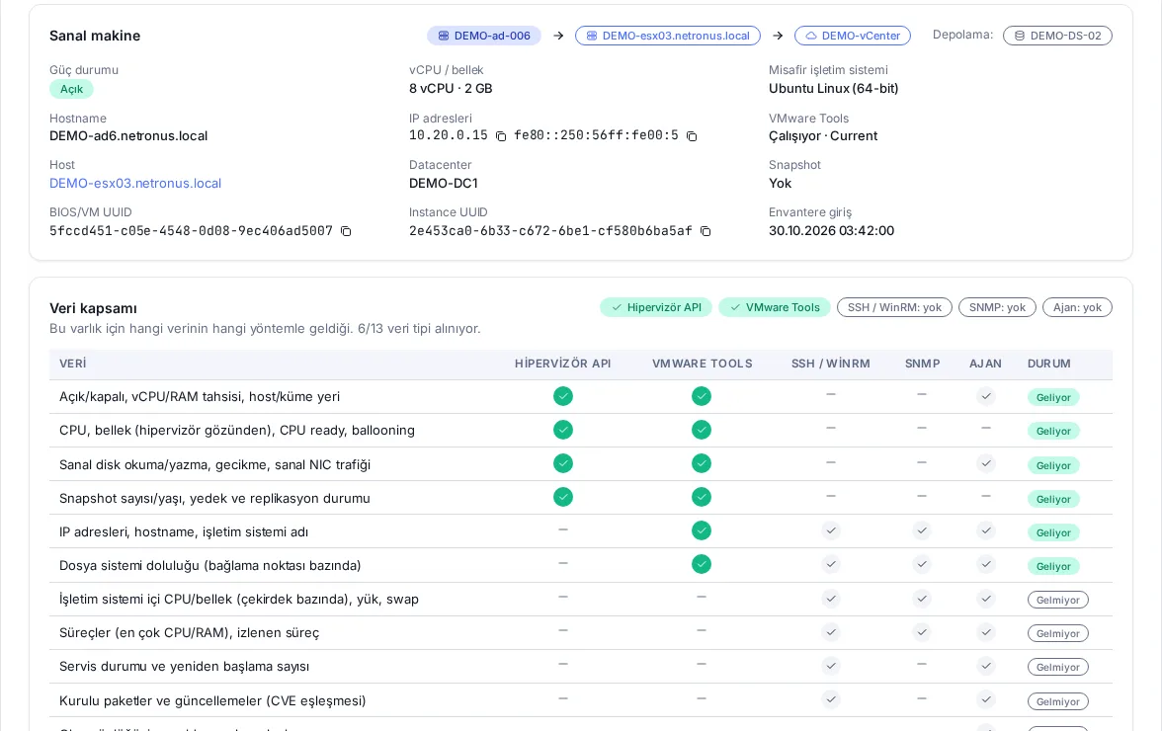Click the SNMP column header
The height and width of the screenshot is (731, 1162).
(x=922, y=364)
